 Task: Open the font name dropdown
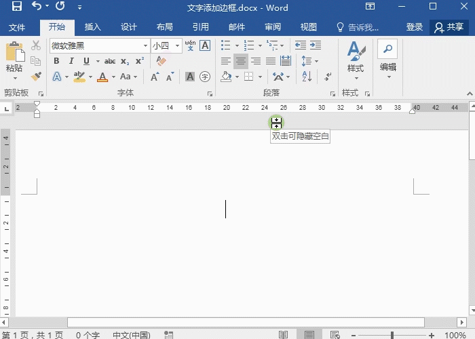tap(145, 45)
